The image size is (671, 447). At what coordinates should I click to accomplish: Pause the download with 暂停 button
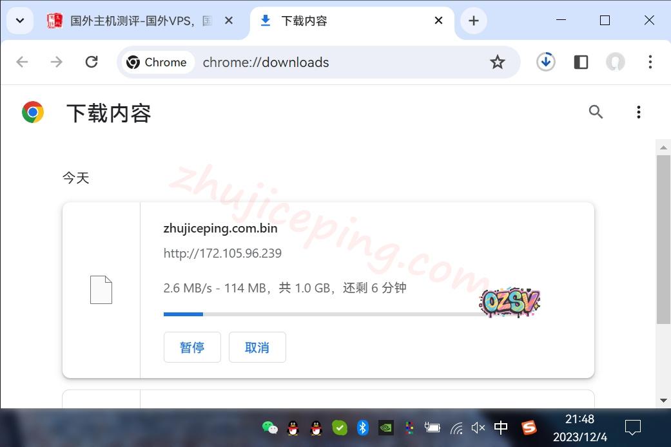point(192,347)
